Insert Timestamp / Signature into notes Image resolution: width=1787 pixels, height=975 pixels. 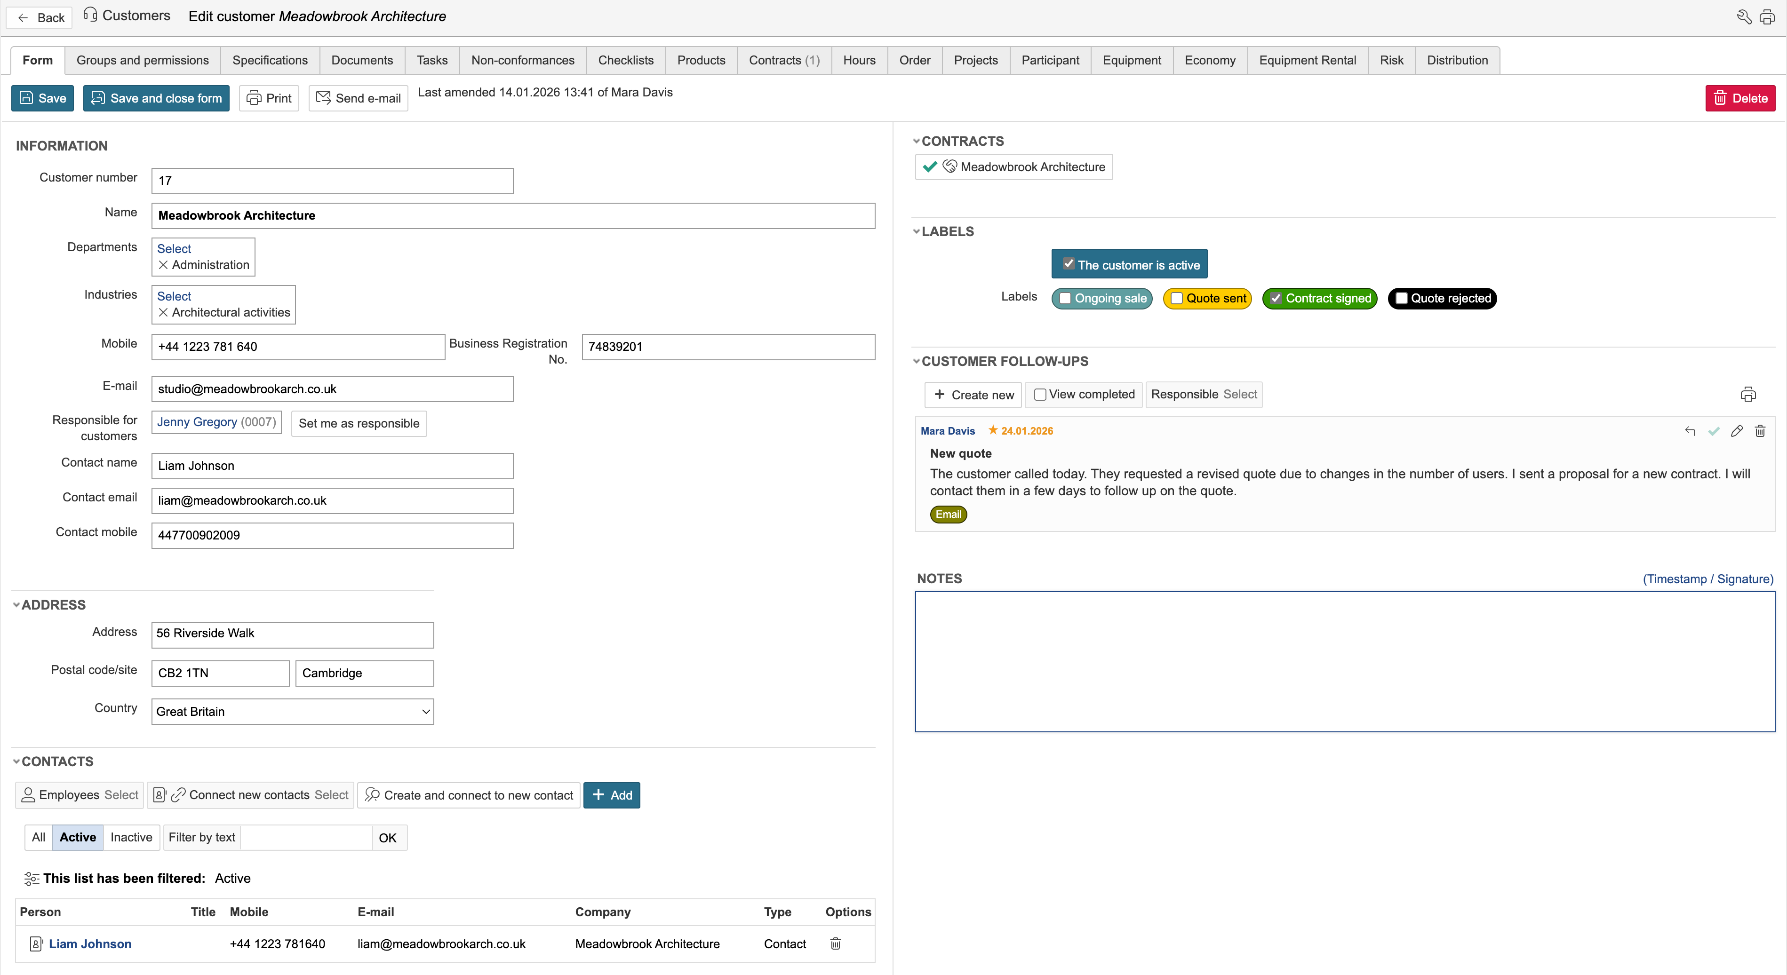[x=1707, y=579]
